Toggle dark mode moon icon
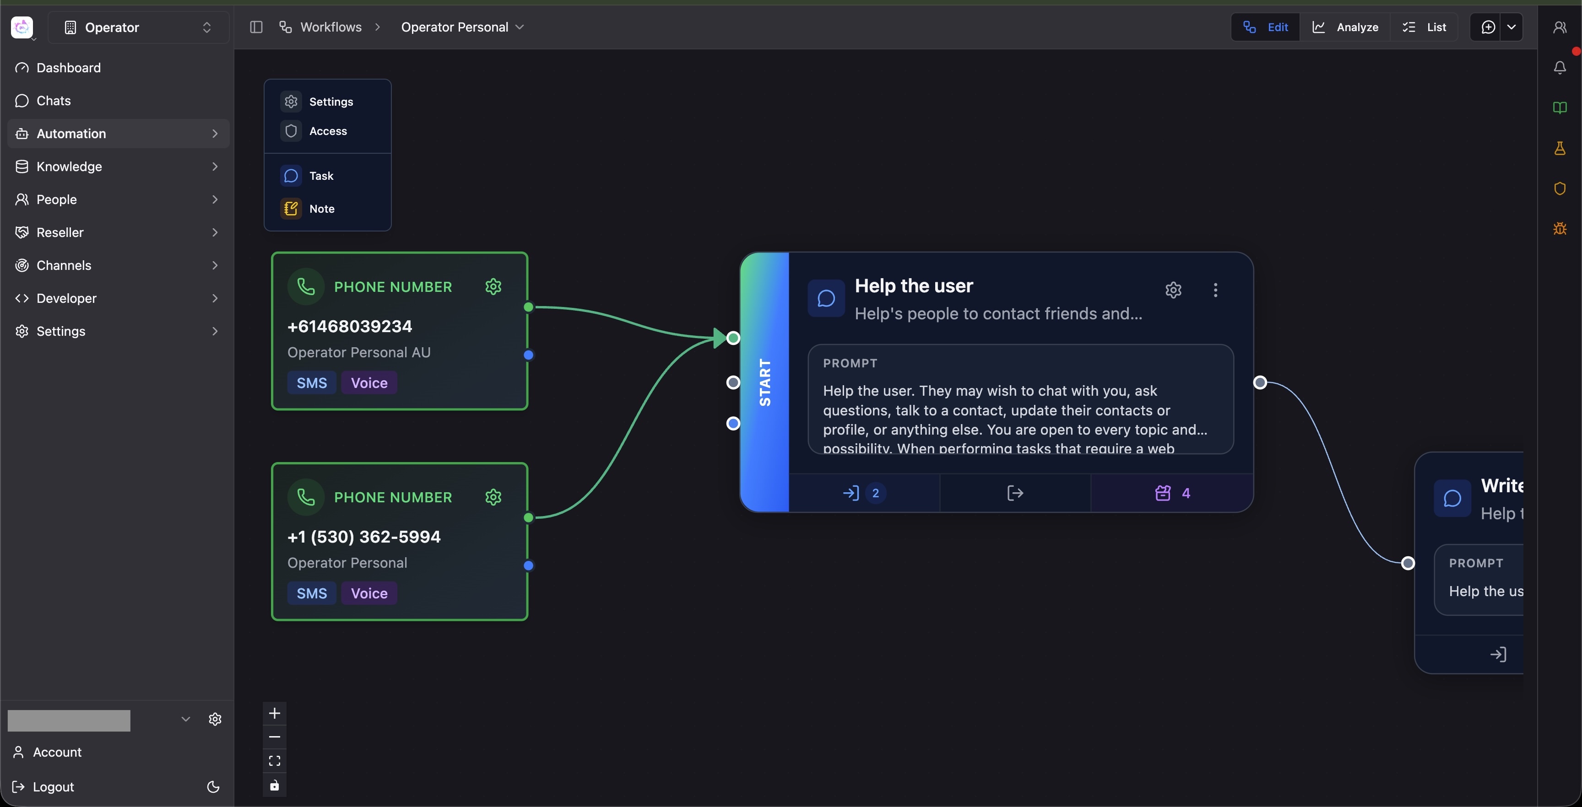The image size is (1582, 807). (x=213, y=787)
